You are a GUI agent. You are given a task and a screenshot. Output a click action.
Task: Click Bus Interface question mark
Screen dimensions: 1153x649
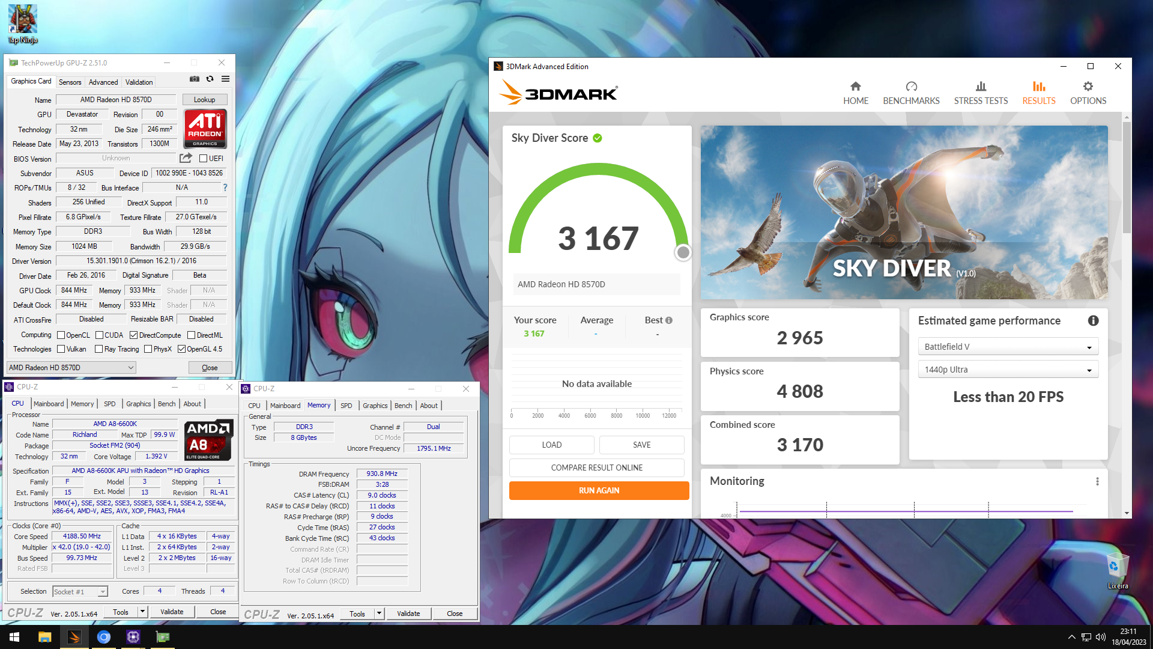coord(225,187)
